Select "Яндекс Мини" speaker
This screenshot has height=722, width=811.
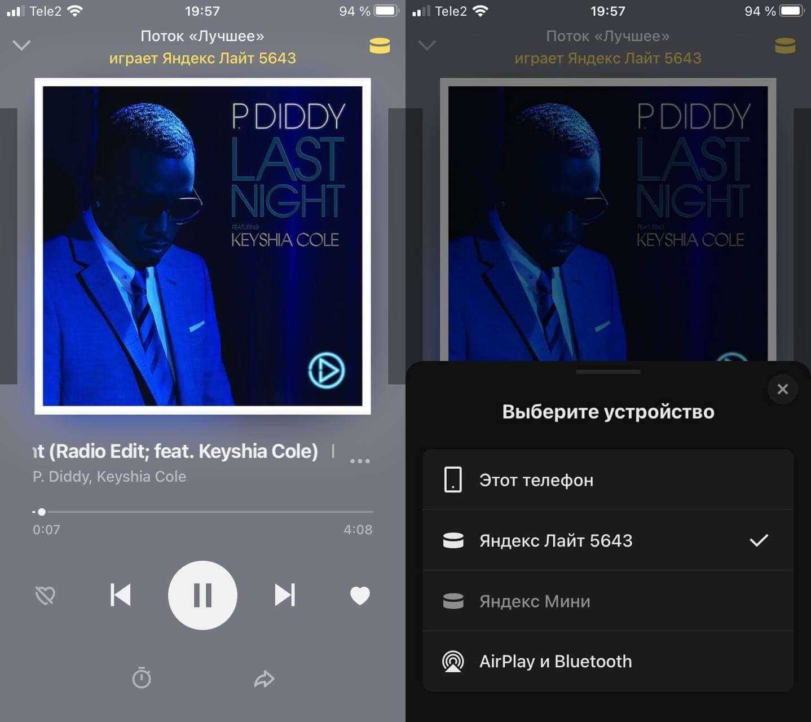(x=608, y=601)
